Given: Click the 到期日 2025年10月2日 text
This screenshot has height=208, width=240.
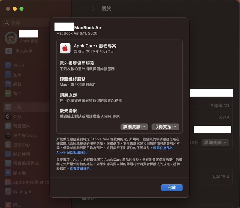Looking at the screenshot, I should click(94, 51).
